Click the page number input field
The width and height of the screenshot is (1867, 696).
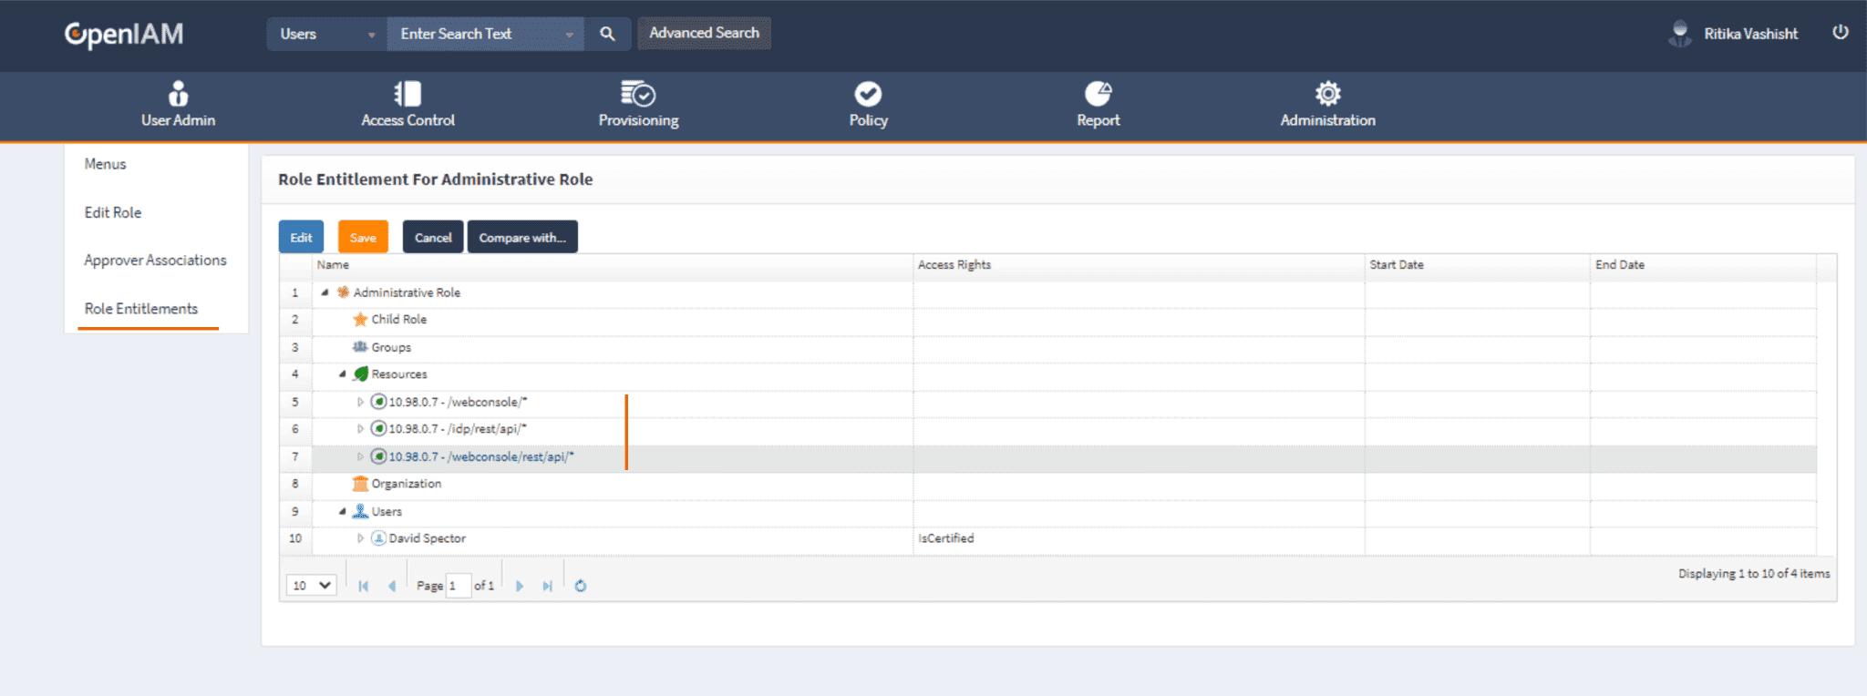tap(458, 586)
